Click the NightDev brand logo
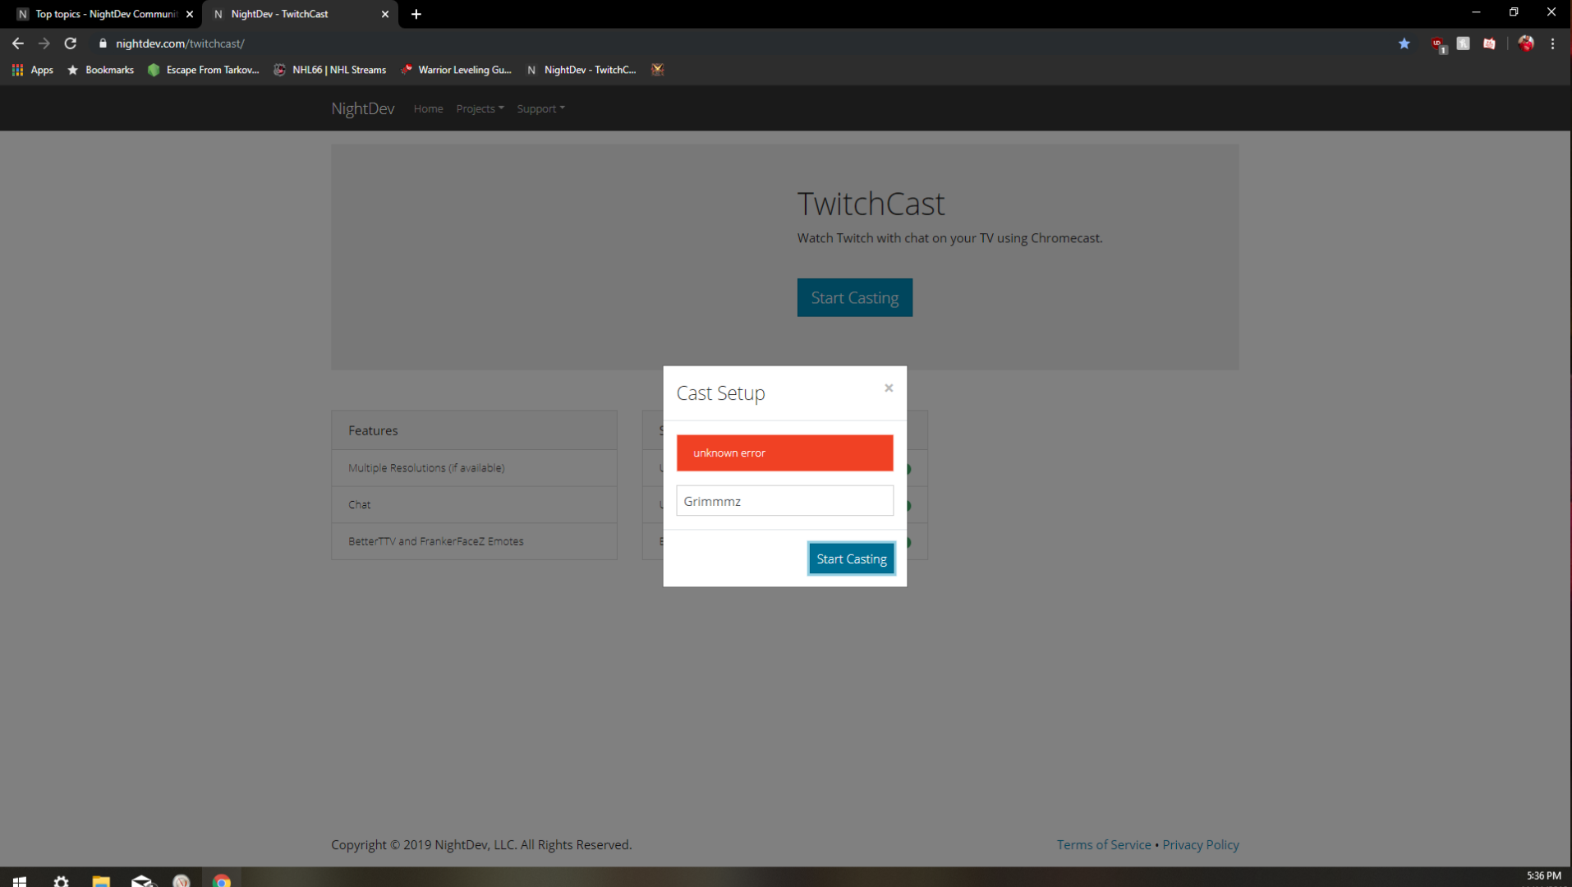1572x887 pixels. [363, 108]
